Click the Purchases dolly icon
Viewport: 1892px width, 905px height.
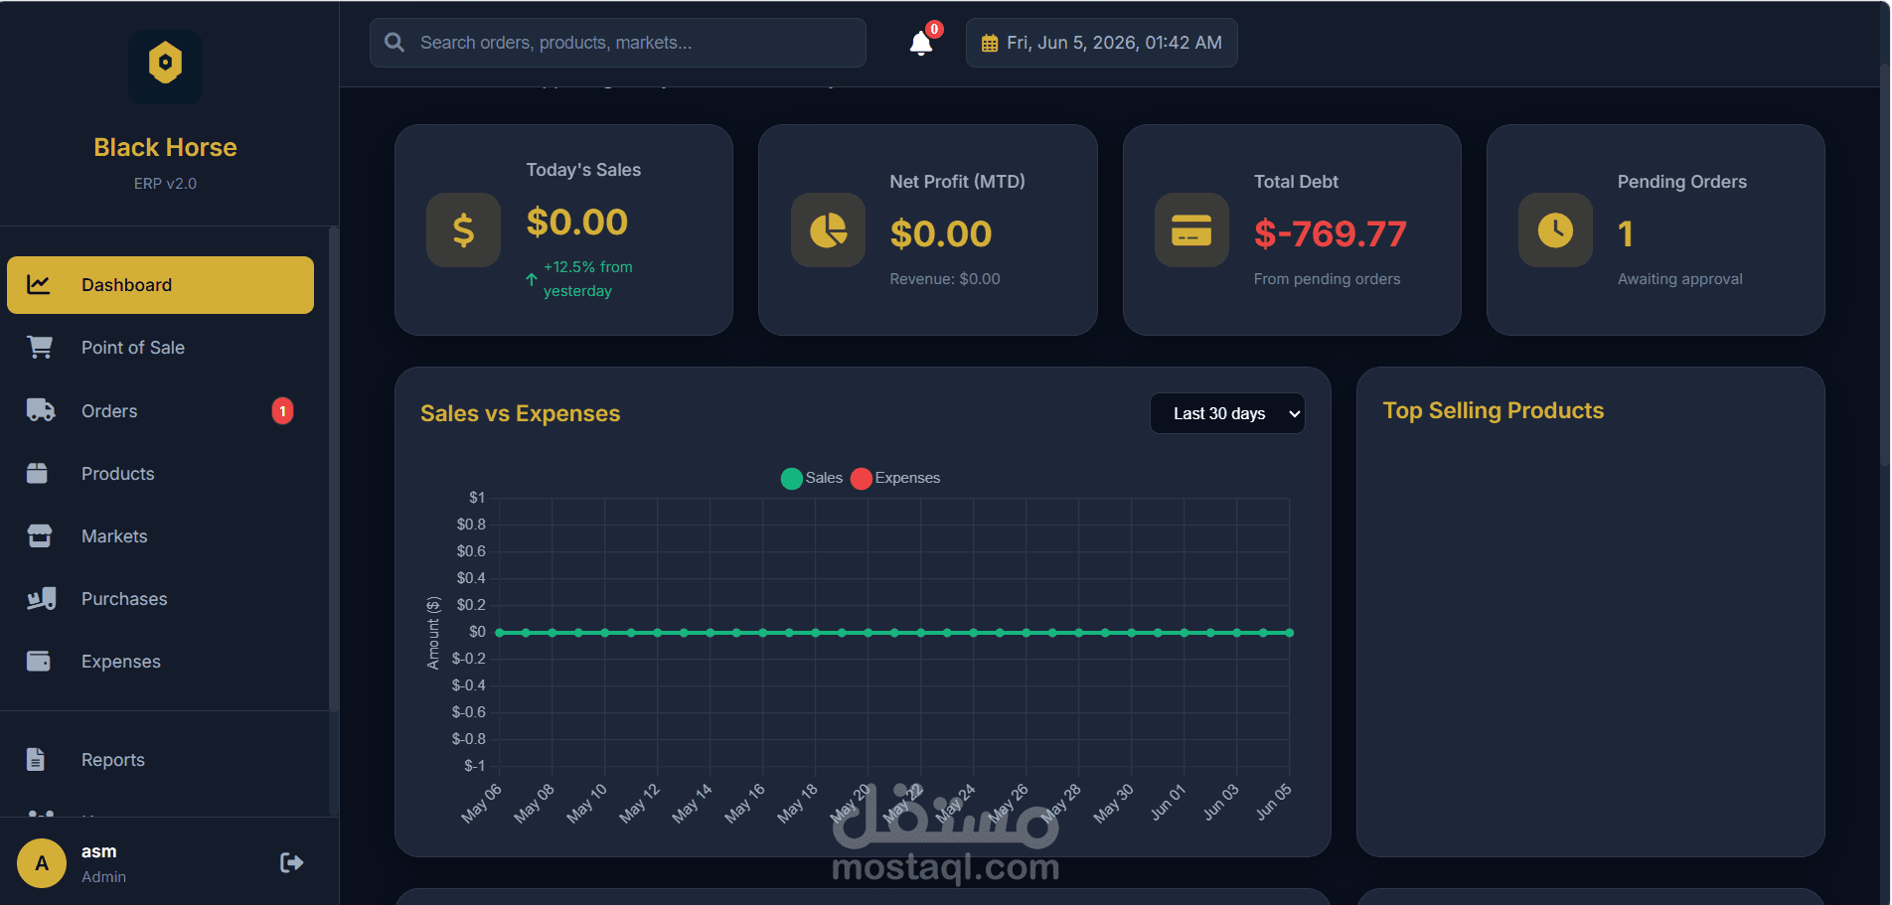pos(41,599)
